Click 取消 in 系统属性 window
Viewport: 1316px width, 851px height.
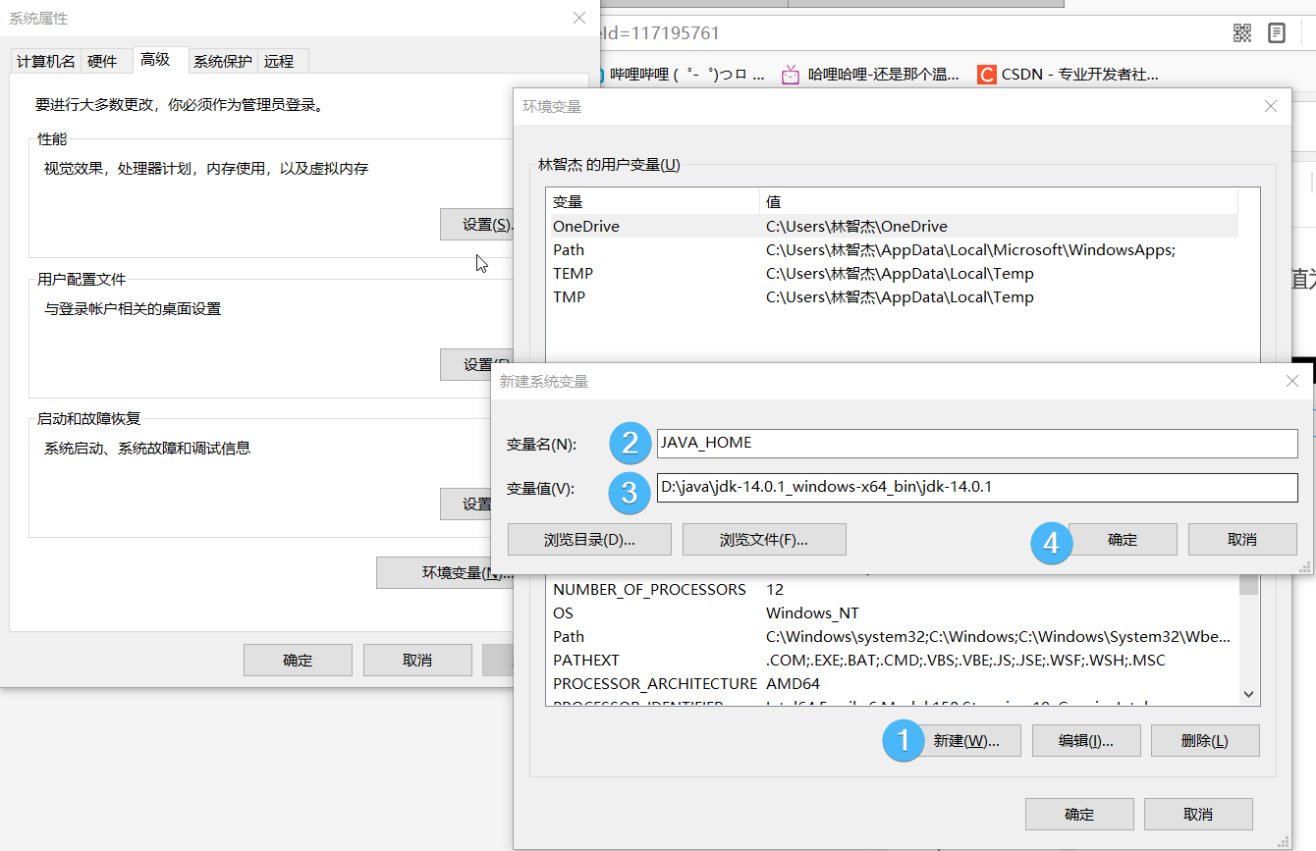point(417,660)
